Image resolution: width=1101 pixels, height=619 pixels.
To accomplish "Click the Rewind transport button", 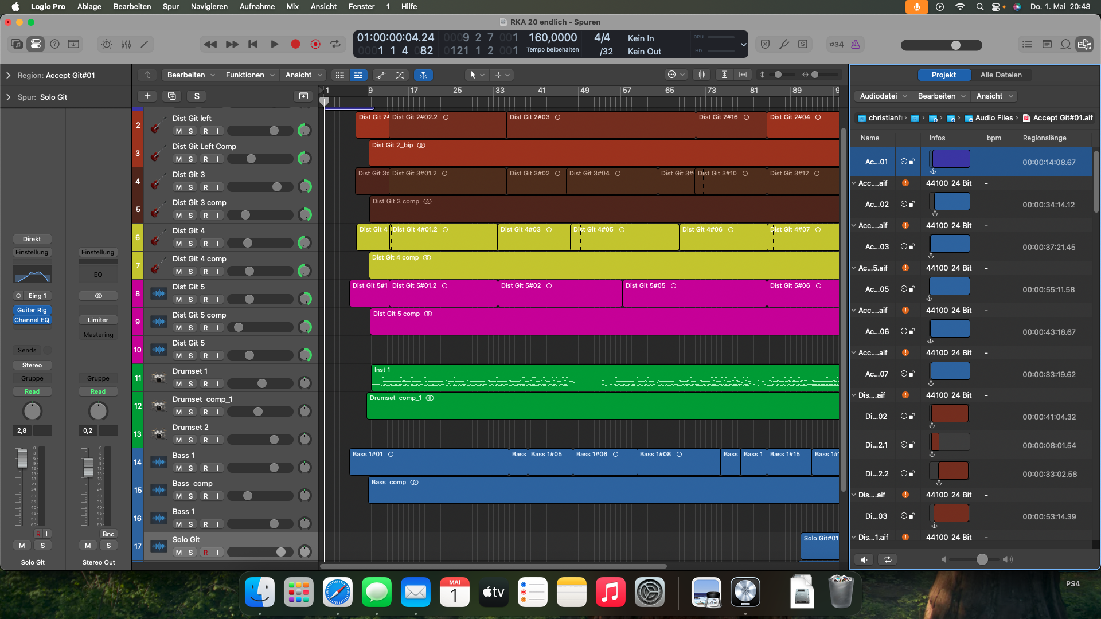I will [x=210, y=44].
